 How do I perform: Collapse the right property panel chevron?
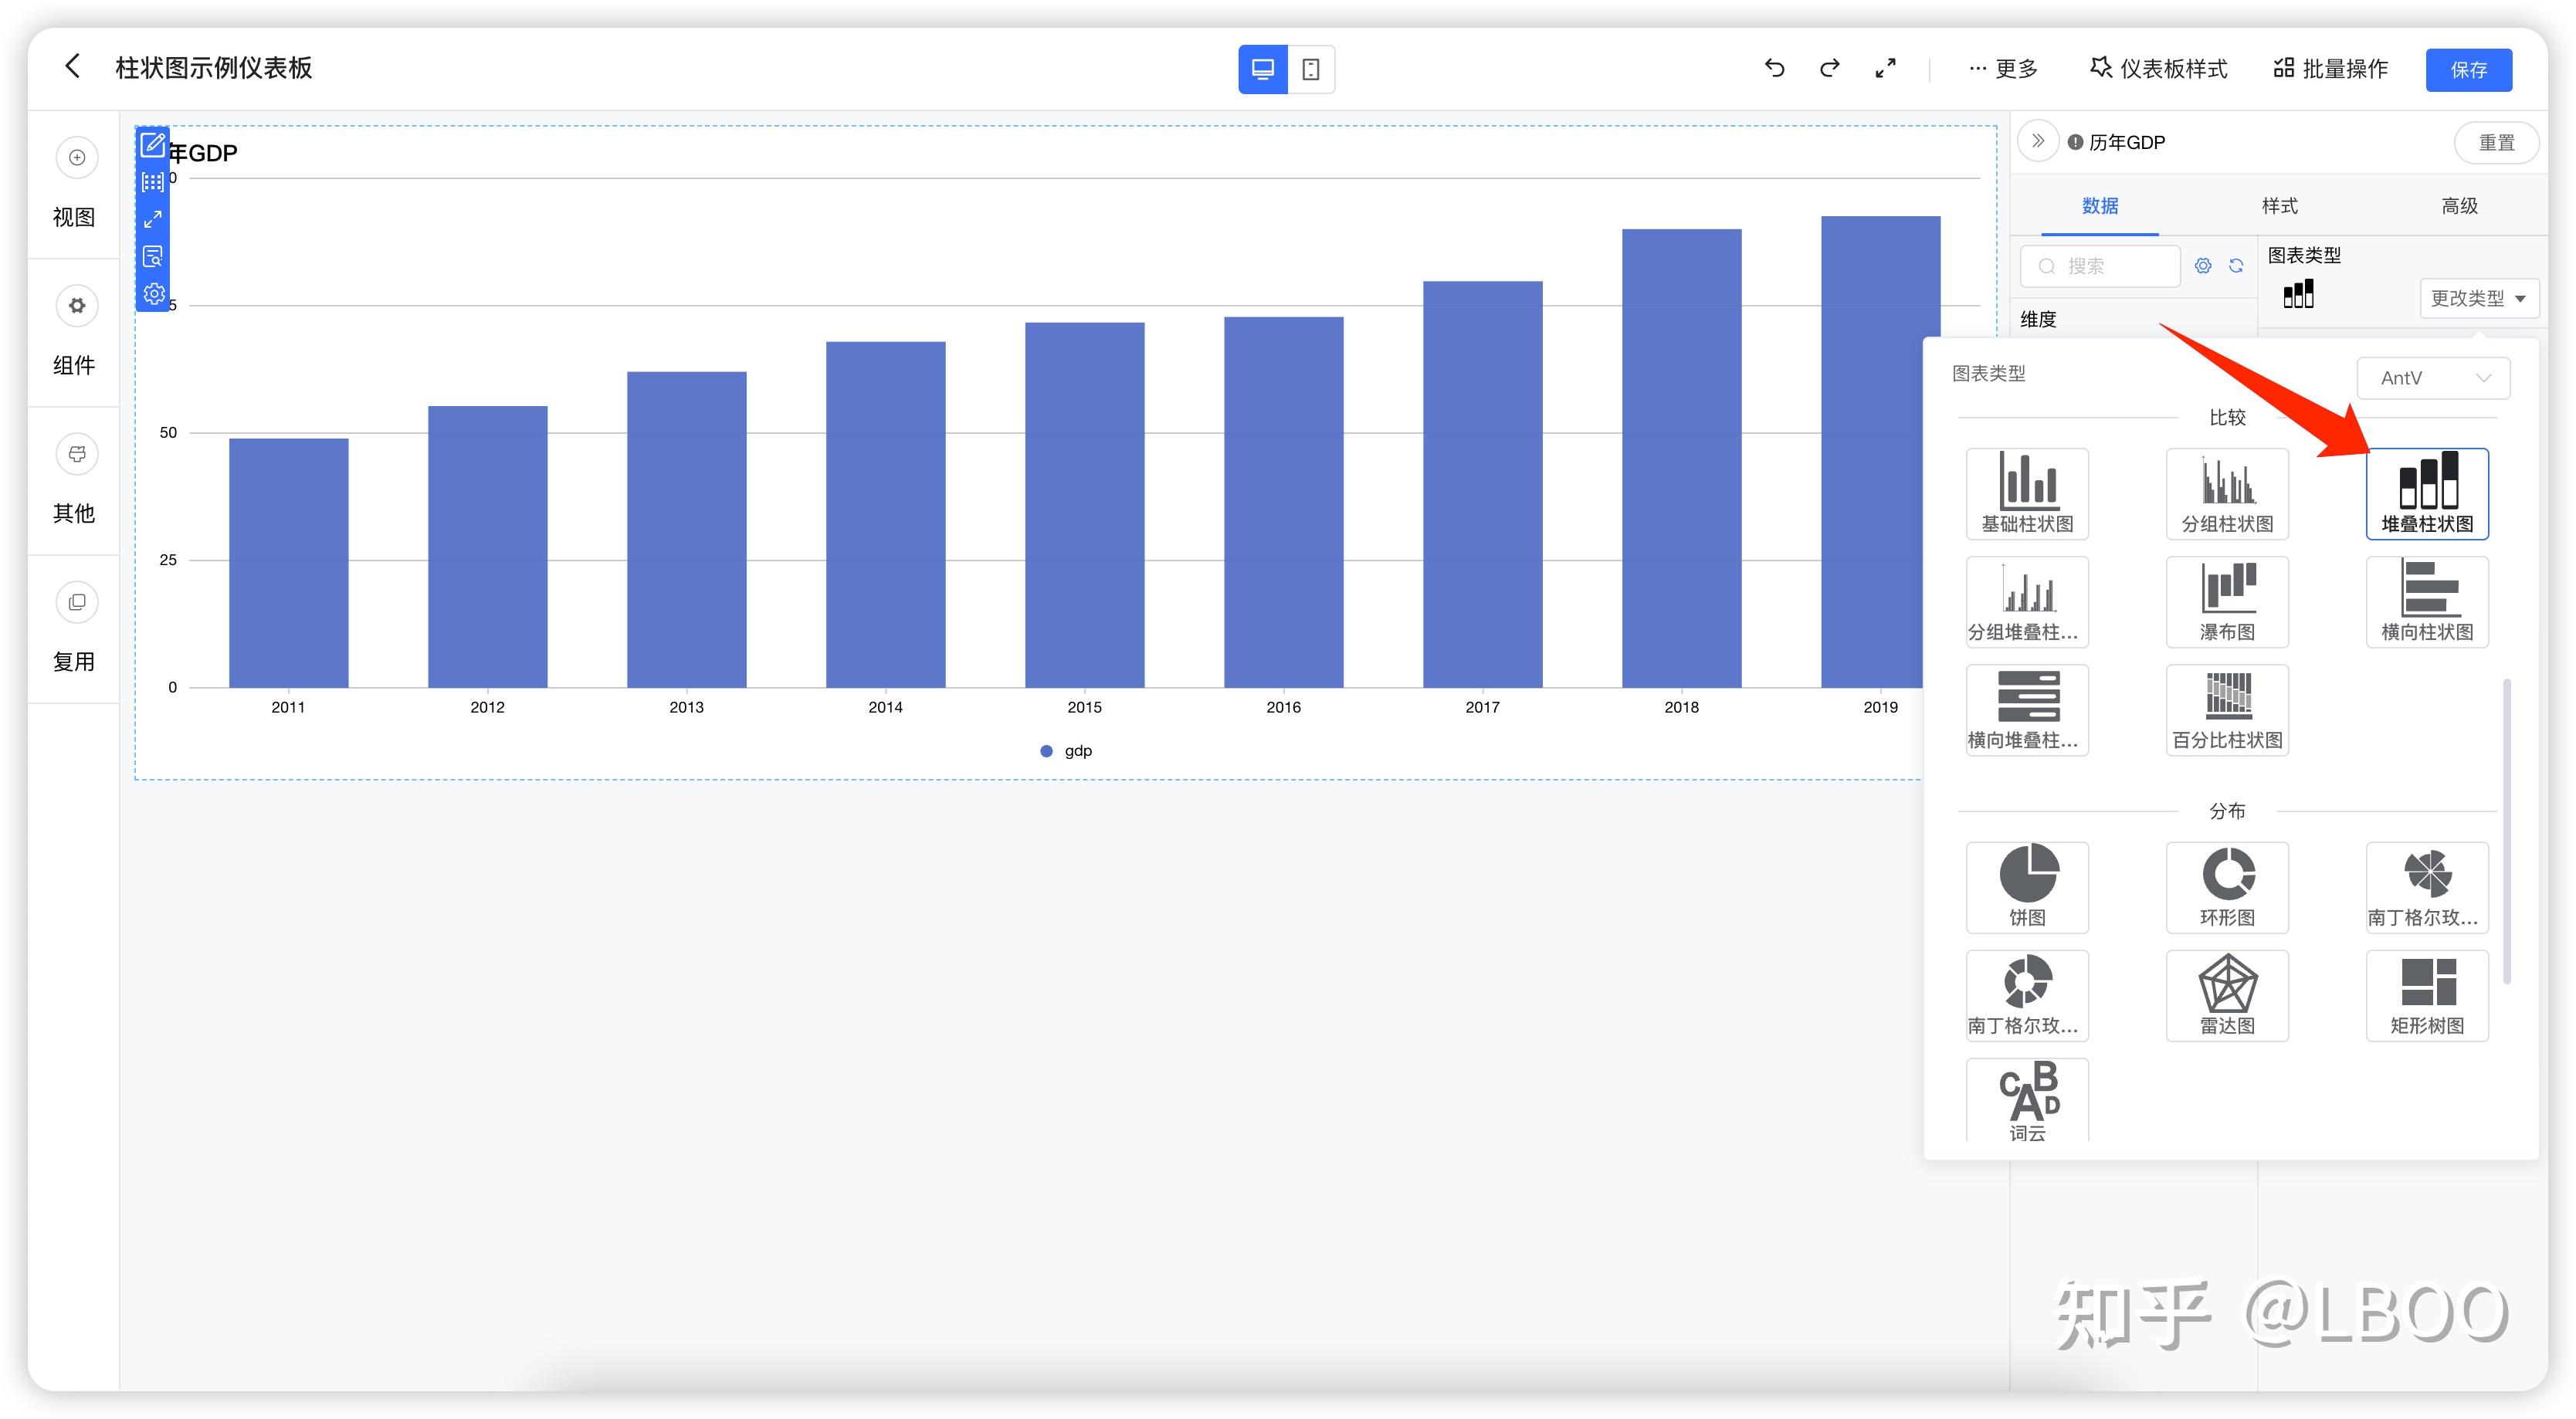pos(2038,142)
